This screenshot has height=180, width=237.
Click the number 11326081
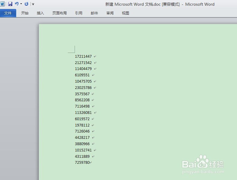[83, 112]
